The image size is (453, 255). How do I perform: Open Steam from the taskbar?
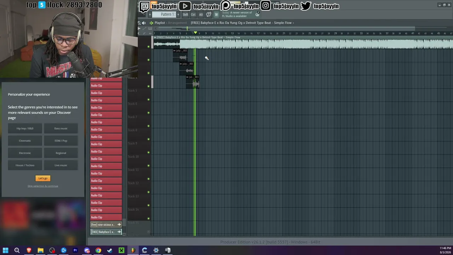[110, 250]
